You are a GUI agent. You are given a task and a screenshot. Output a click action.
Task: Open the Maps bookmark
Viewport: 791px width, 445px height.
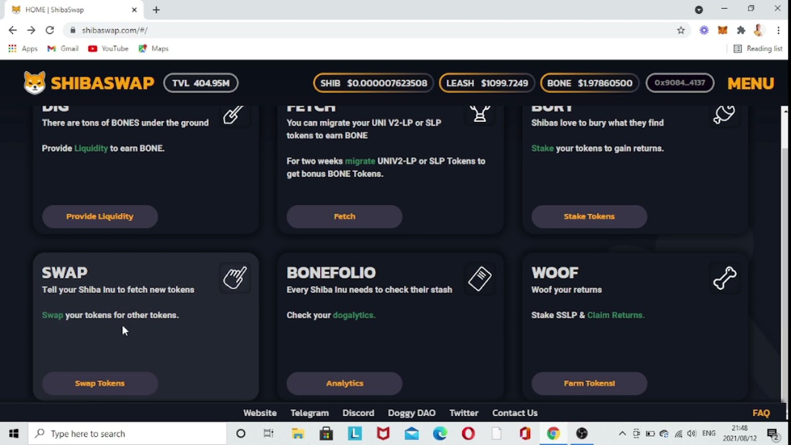coord(153,48)
